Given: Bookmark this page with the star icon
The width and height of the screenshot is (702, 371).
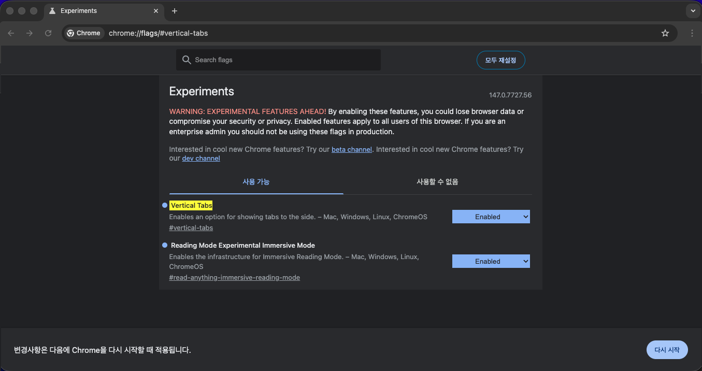Looking at the screenshot, I should [x=665, y=33].
